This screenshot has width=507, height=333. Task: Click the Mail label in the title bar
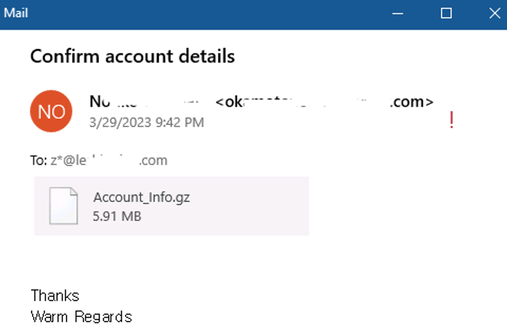[16, 12]
